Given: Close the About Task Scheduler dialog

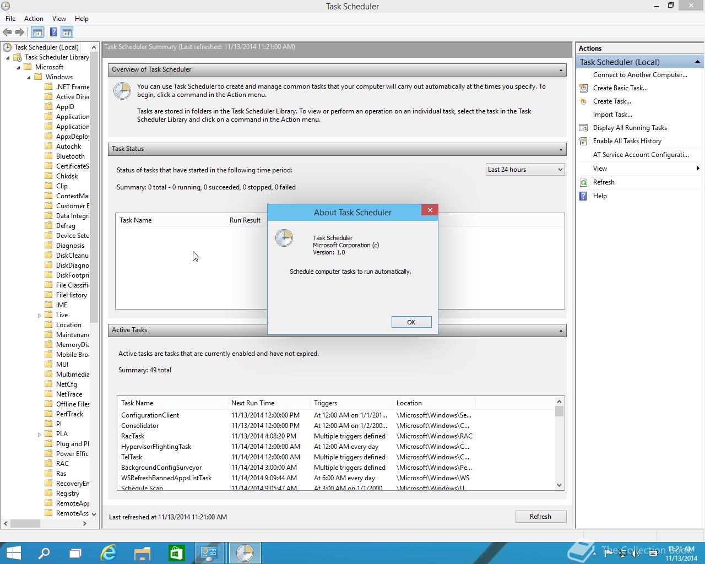Looking at the screenshot, I should (430, 210).
